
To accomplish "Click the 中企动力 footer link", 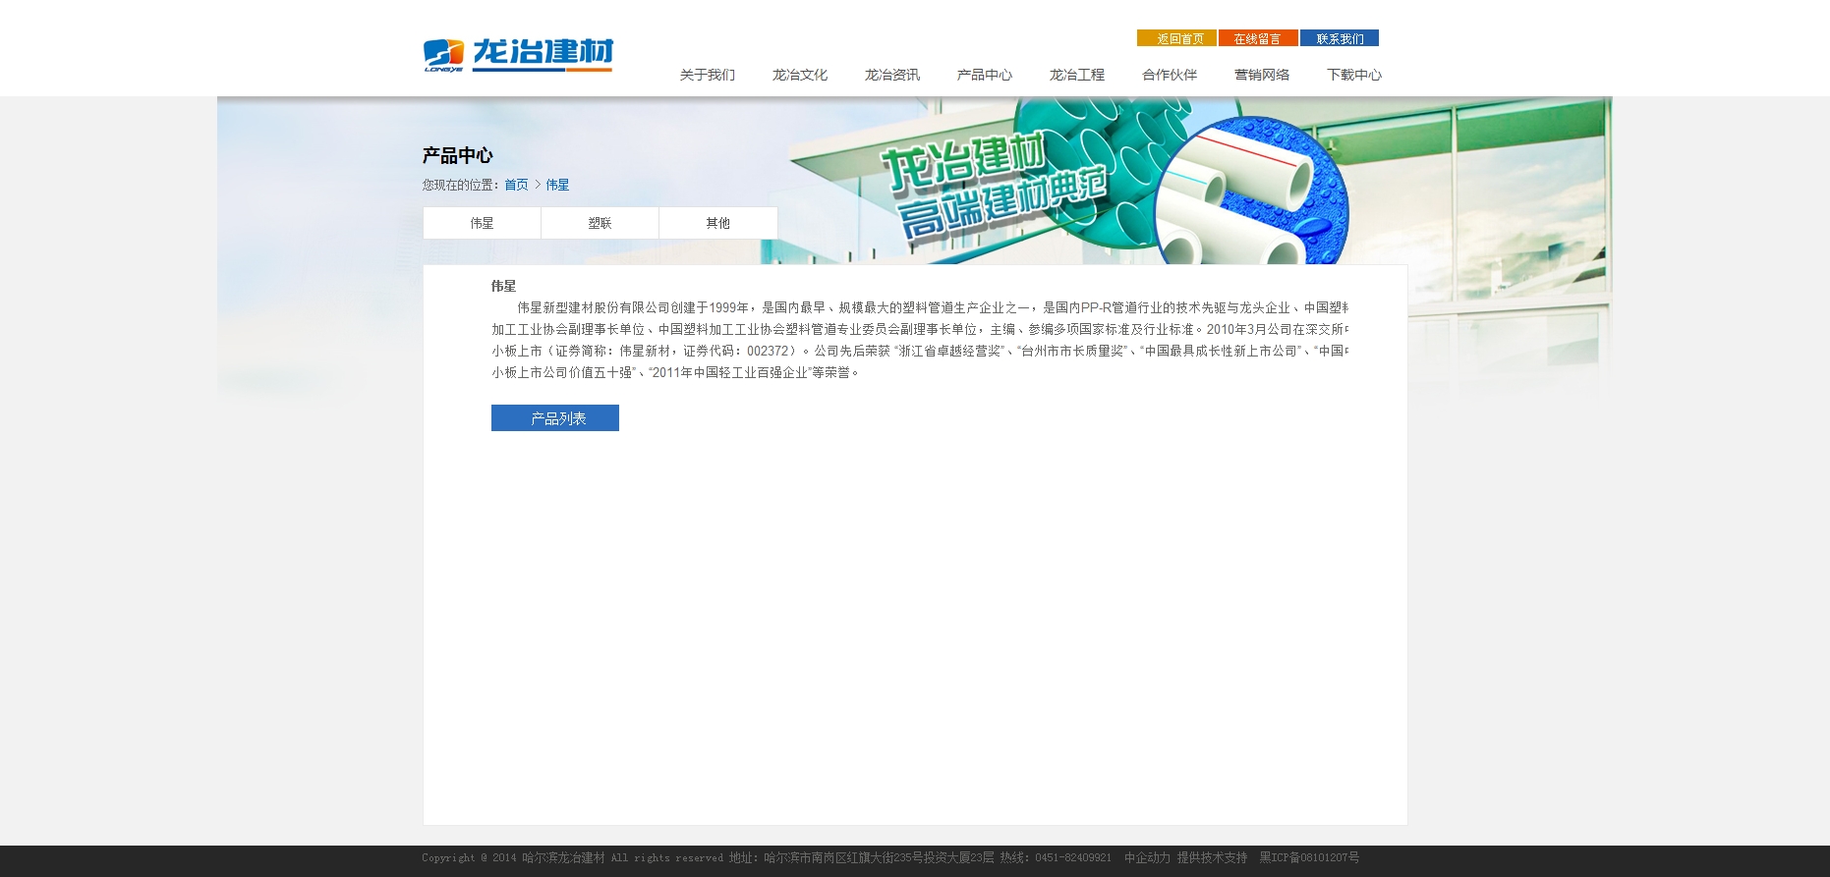I will click(1147, 858).
